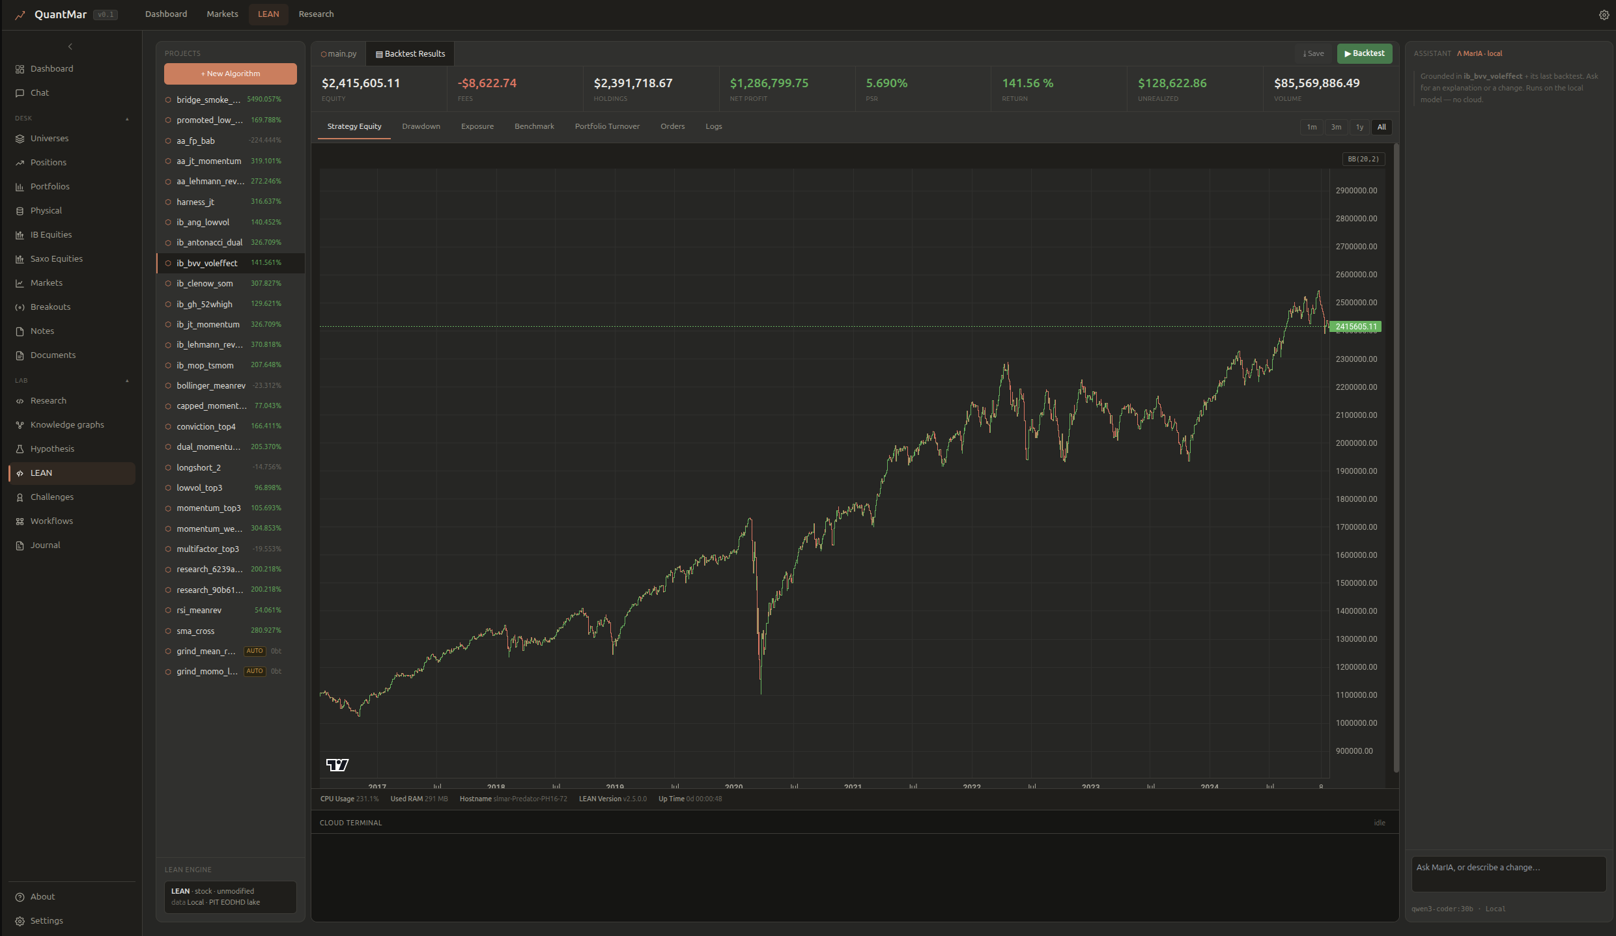Click the Save button
Image resolution: width=1616 pixels, height=936 pixels.
pos(1313,53)
